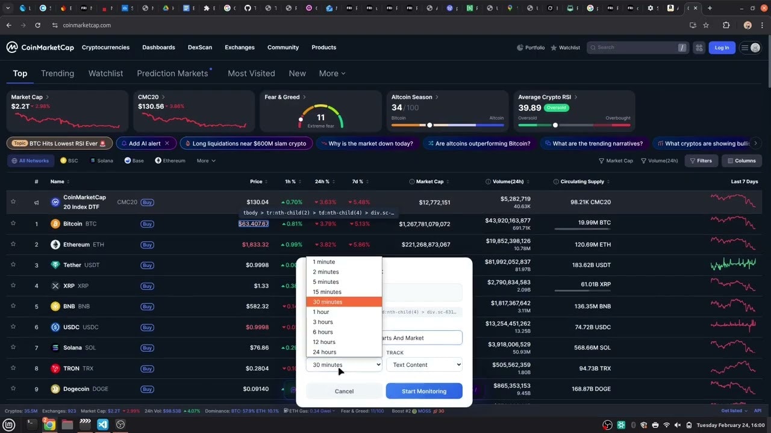Filter by BSC network
Image resolution: width=771 pixels, height=433 pixels.
(x=69, y=161)
